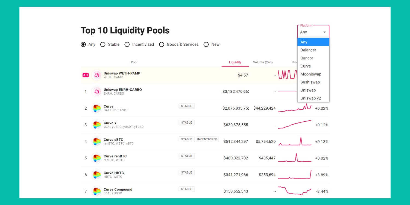The image size is (410, 205).
Task: Click STABLE tag on Curve sBTC row
Action: pyautogui.click(x=187, y=139)
